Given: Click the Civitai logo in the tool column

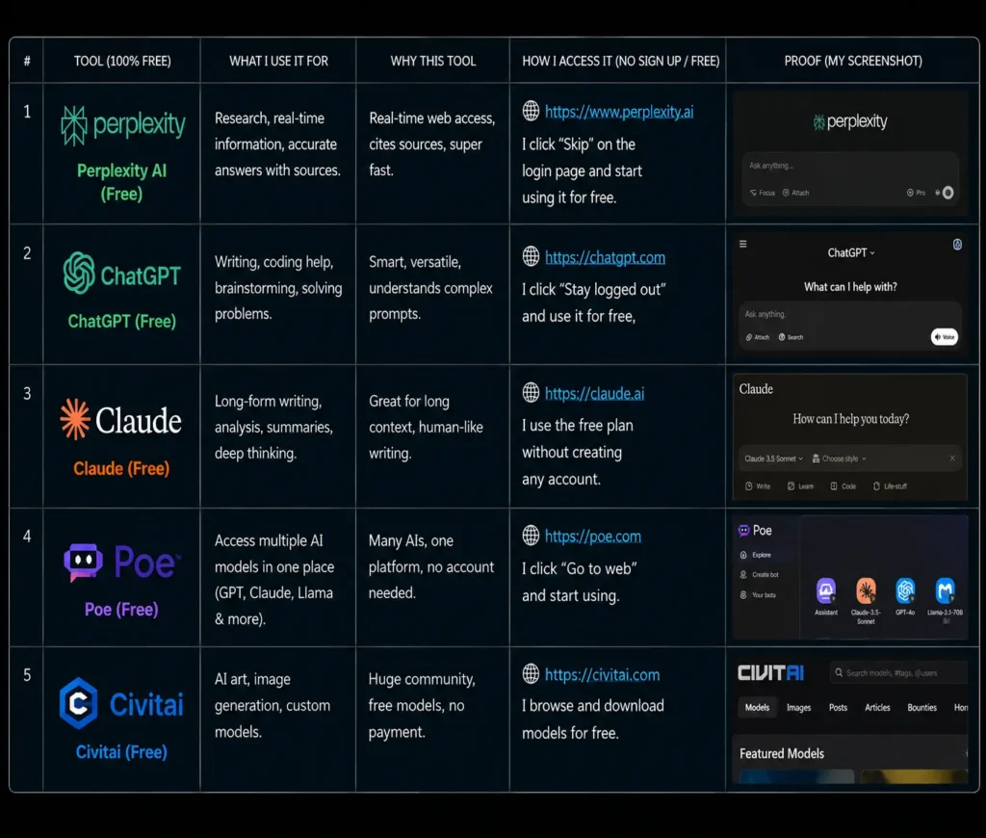Looking at the screenshot, I should click(121, 703).
